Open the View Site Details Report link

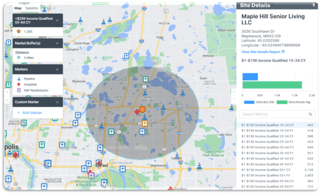pos(263,52)
